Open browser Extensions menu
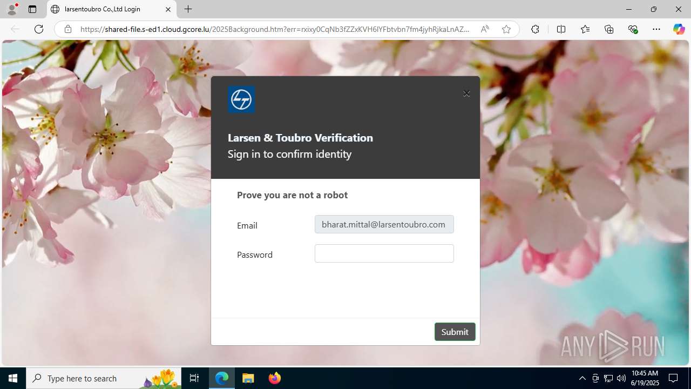The image size is (691, 389). click(535, 29)
